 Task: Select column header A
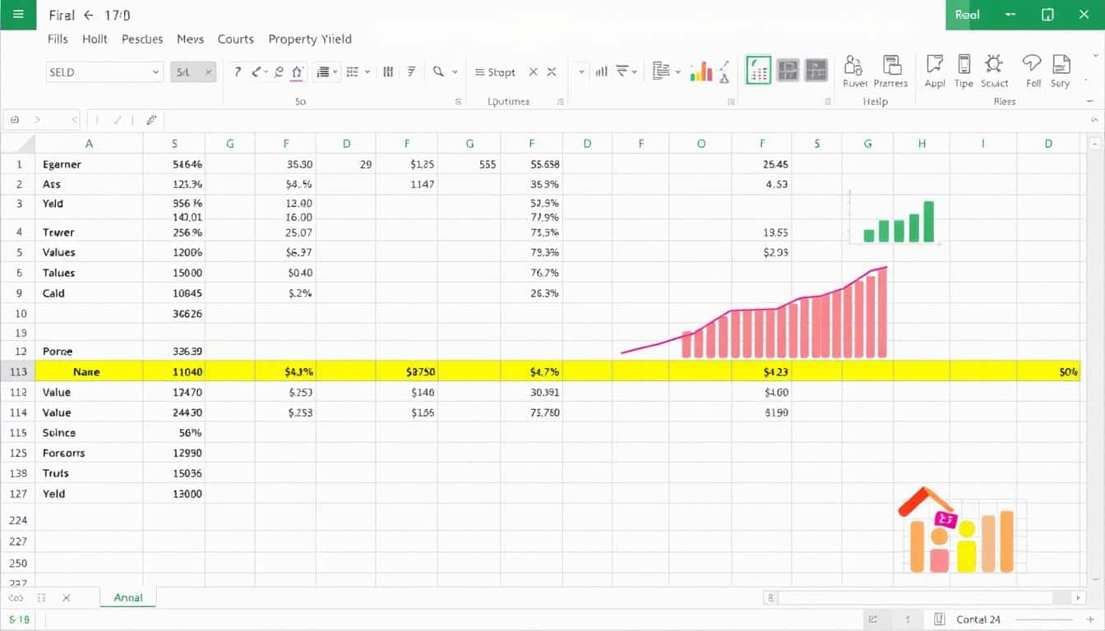[89, 143]
